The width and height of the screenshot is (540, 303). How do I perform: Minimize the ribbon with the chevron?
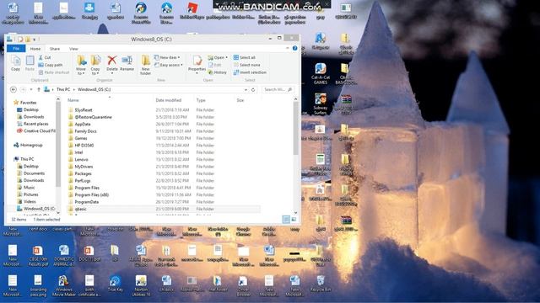[x=288, y=49]
